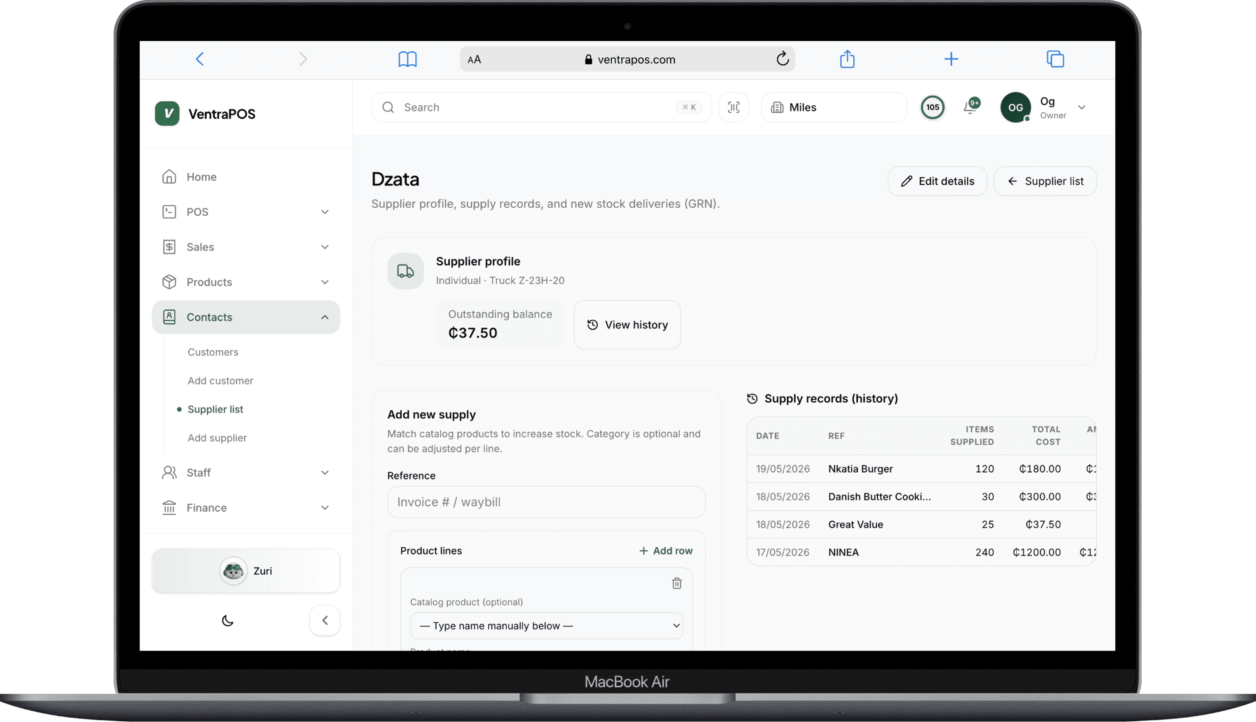Tap the AA reader text control
The image size is (1256, 722).
coord(474,60)
